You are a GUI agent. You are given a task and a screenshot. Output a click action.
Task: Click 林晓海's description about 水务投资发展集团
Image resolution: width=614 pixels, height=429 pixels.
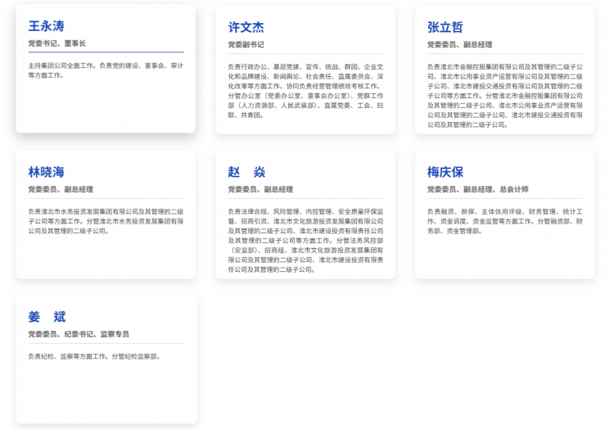(106, 220)
